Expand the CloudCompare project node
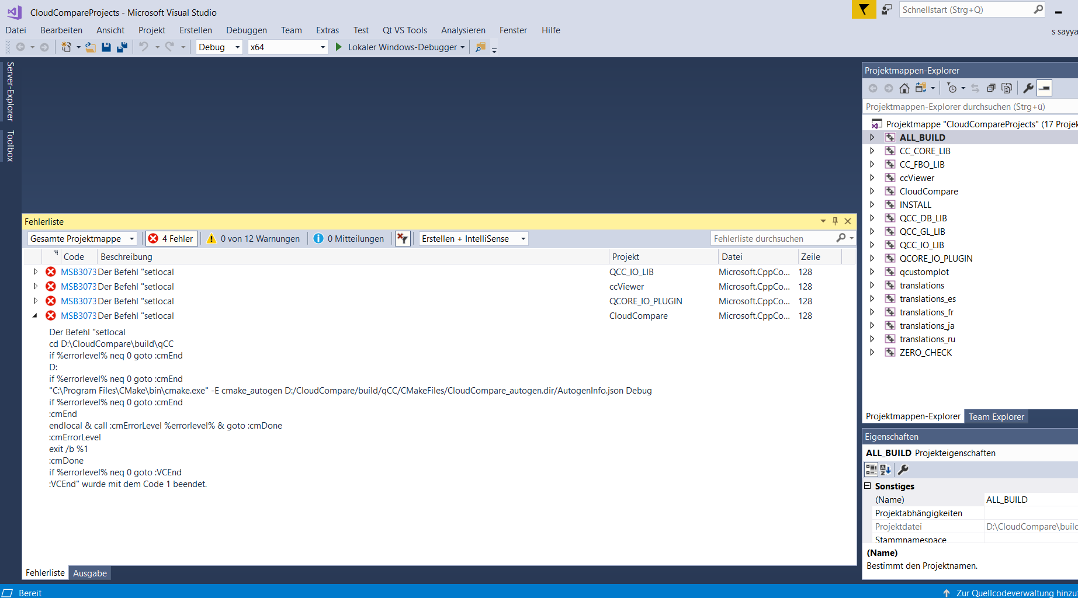The width and height of the screenshot is (1078, 598). pyautogui.click(x=872, y=192)
